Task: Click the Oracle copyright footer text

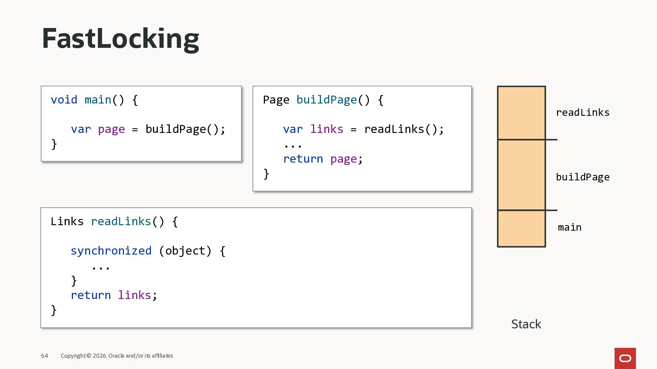Action: [x=117, y=356]
